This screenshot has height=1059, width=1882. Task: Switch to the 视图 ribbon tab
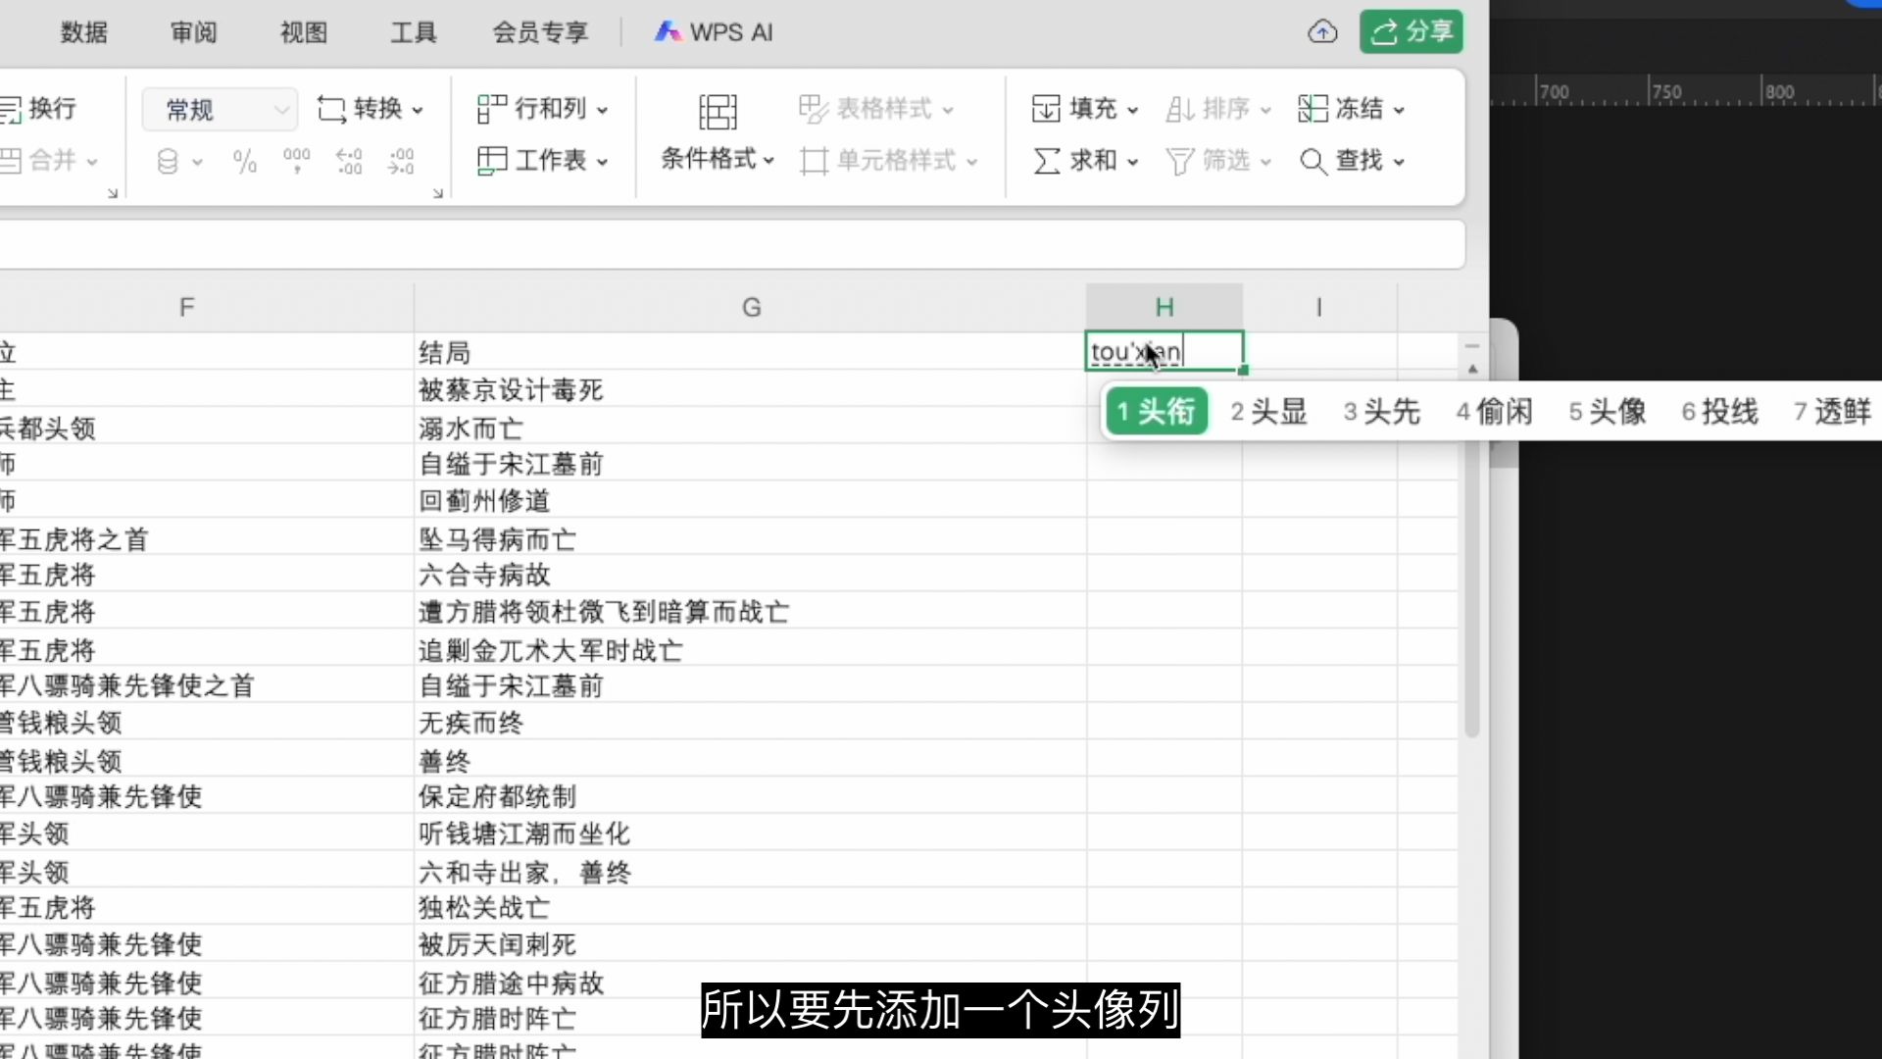(302, 31)
